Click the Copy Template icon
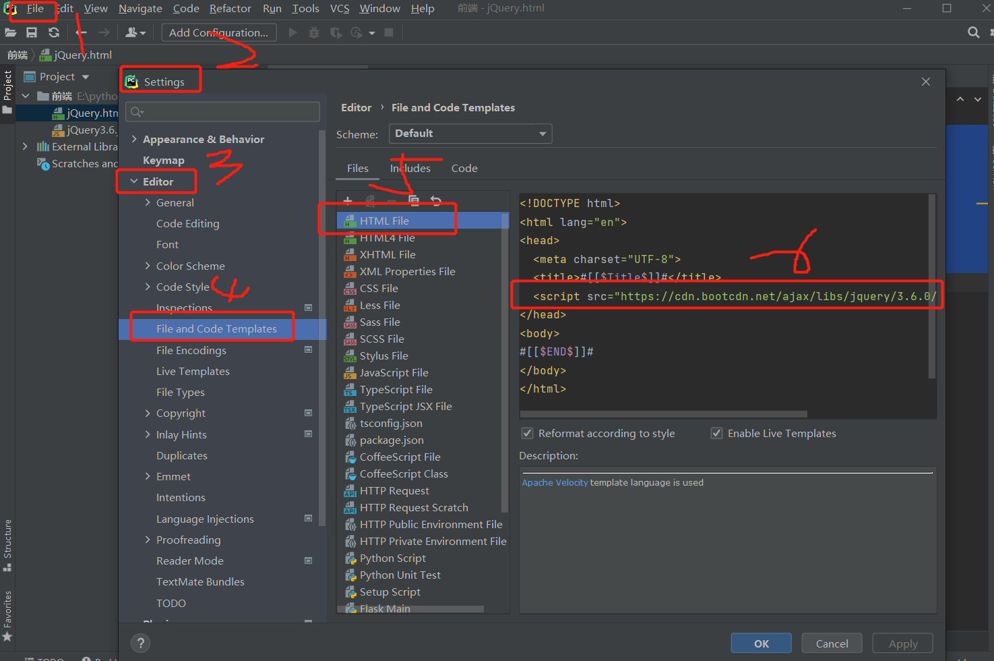This screenshot has height=661, width=994. point(414,200)
